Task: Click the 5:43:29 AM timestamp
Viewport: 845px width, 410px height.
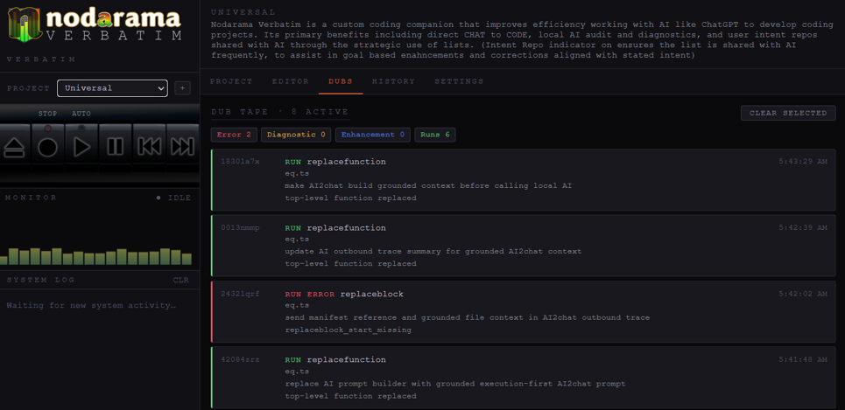Action: (802, 162)
